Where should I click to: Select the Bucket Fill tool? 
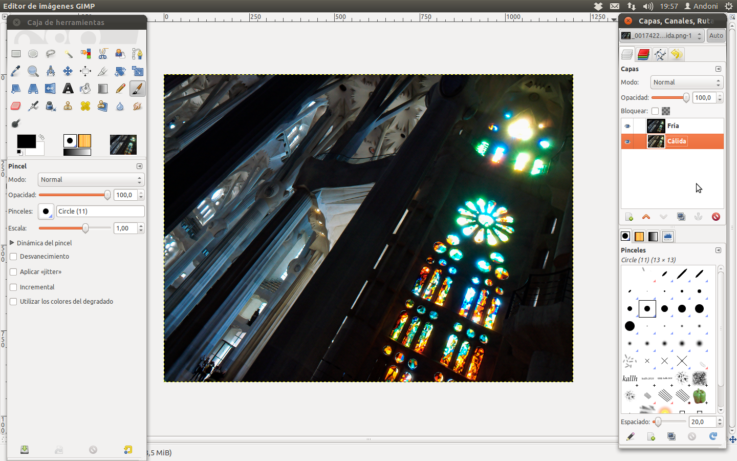(x=85, y=89)
